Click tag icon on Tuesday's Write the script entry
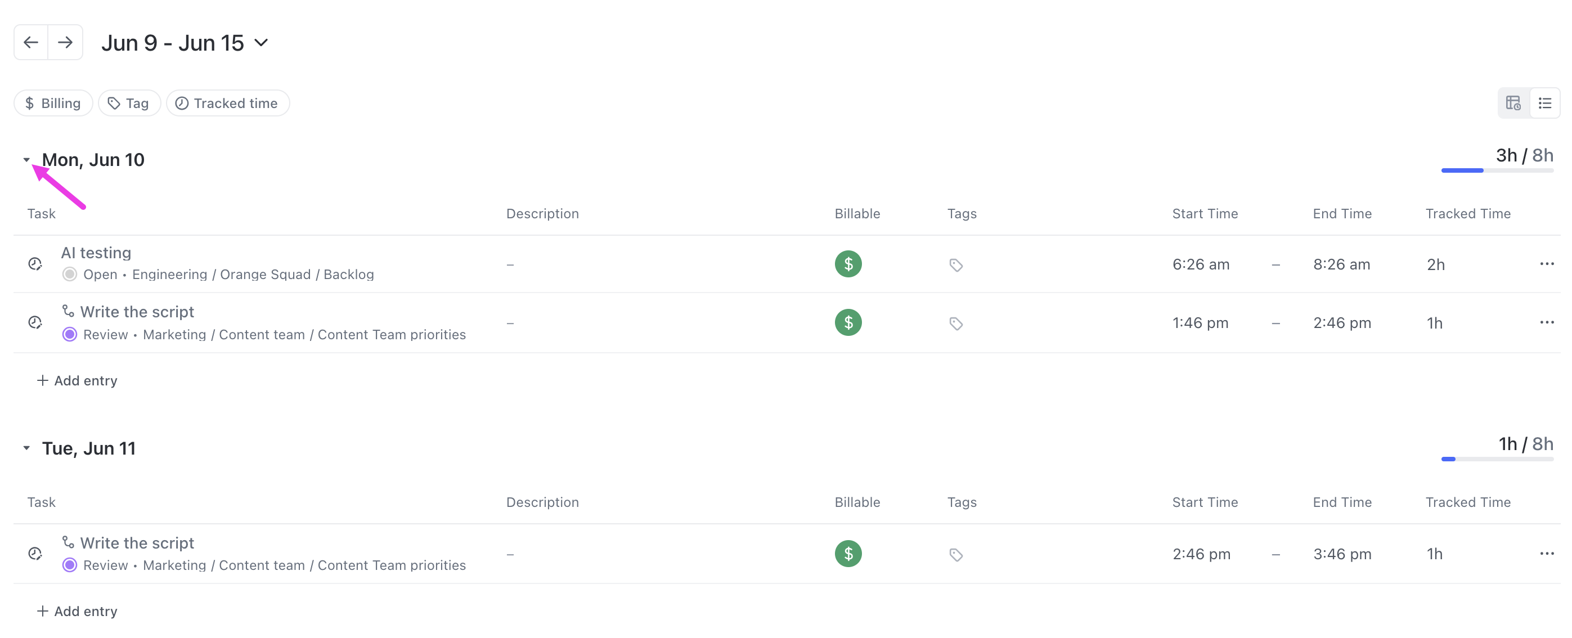This screenshot has height=638, width=1572. pyautogui.click(x=956, y=554)
